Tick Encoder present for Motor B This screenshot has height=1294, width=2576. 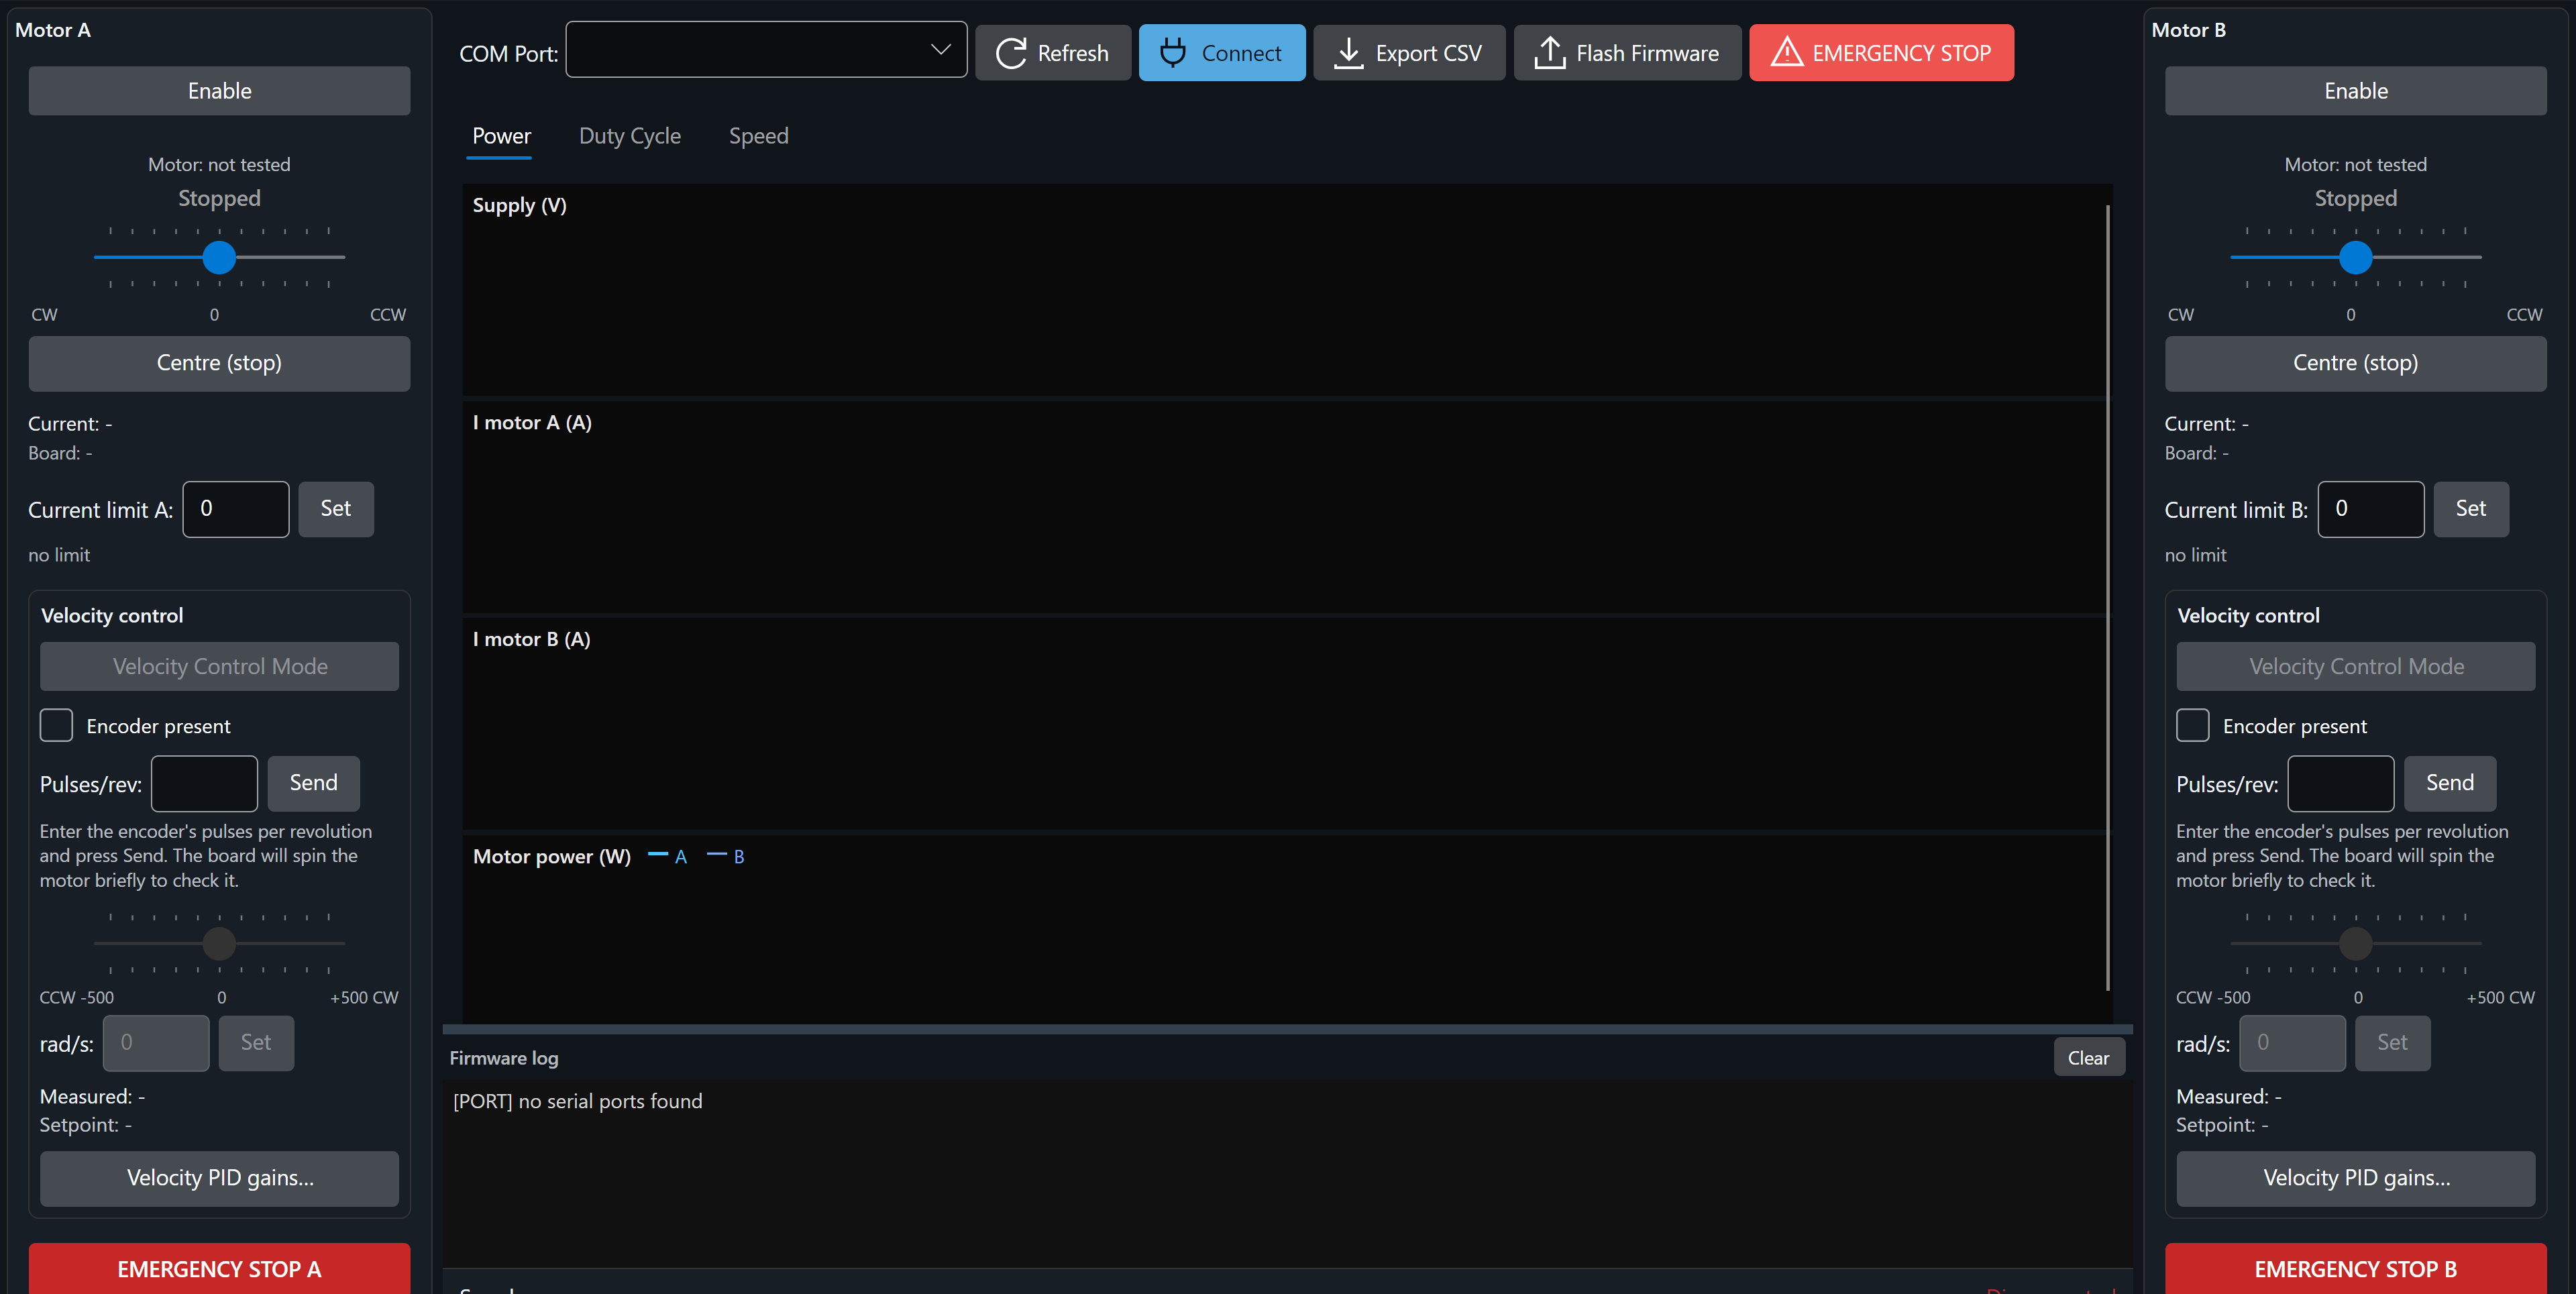point(2192,725)
